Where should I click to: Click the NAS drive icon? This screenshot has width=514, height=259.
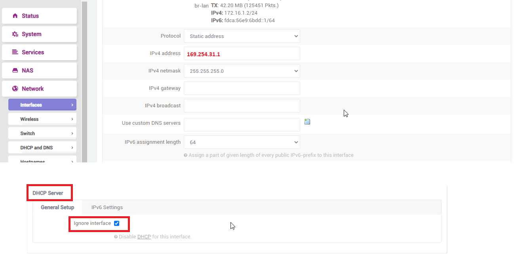tap(15, 70)
